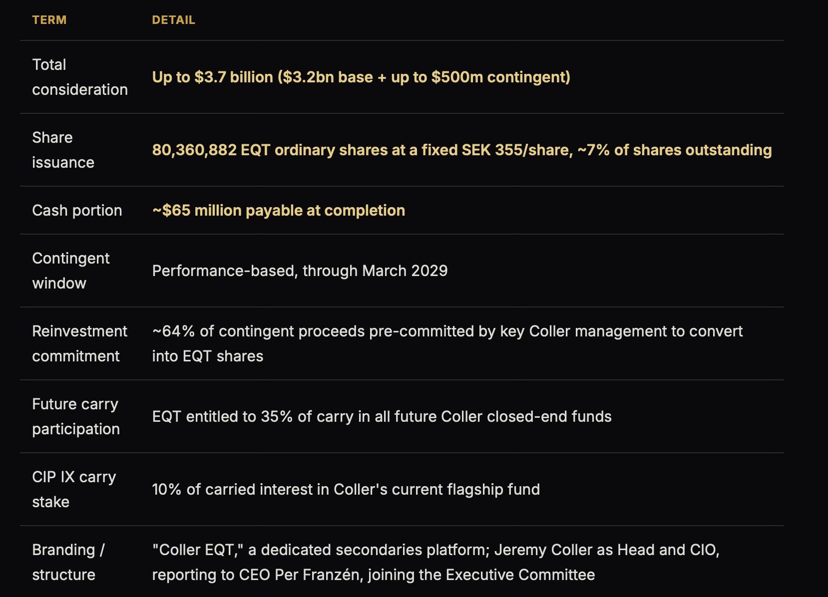The width and height of the screenshot is (828, 597).
Task: Select the Total consideration row label
Action: coord(80,77)
